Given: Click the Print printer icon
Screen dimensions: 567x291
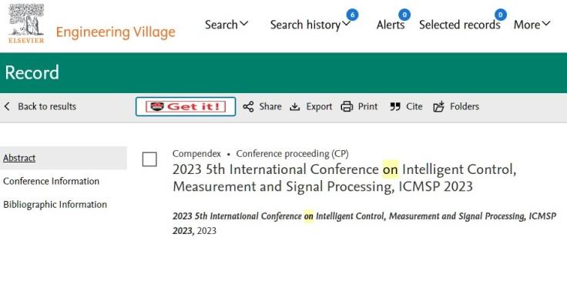Looking at the screenshot, I should [347, 107].
